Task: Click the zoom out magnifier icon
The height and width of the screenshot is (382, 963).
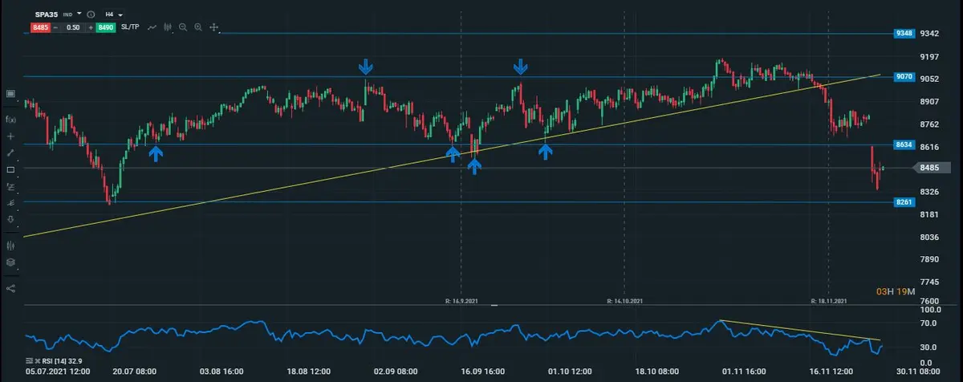Action: click(x=183, y=27)
